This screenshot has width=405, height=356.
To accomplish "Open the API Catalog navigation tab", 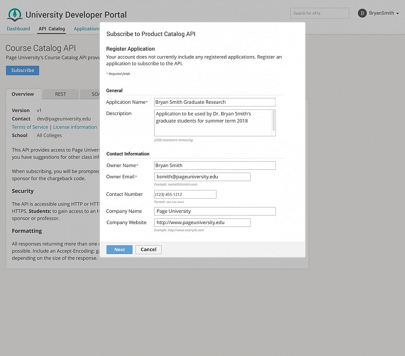I will (x=52, y=29).
